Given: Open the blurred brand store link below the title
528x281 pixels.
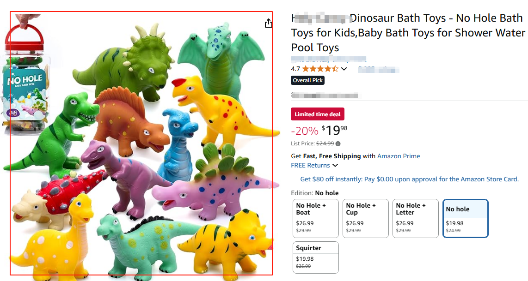Looking at the screenshot, I should [x=328, y=59].
